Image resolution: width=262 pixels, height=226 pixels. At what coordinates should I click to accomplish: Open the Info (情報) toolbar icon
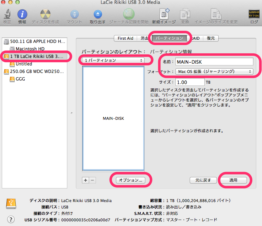pos(22,14)
